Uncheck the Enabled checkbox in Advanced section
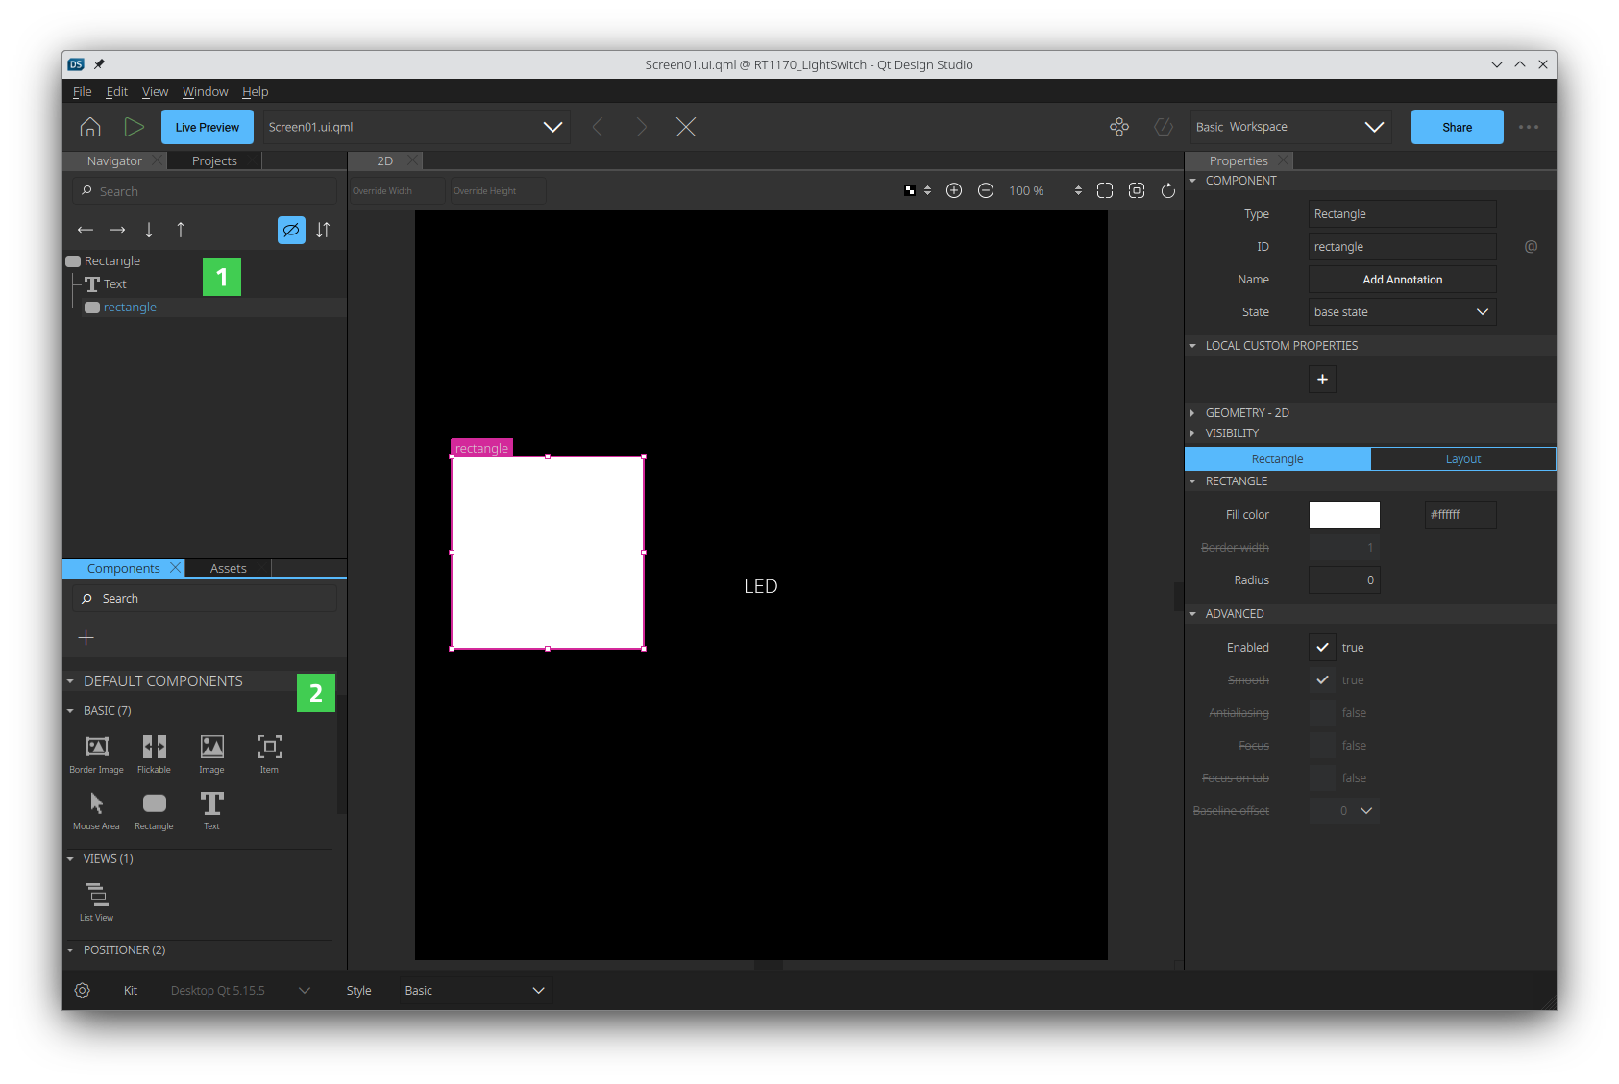The height and width of the screenshot is (1084, 1619). pyautogui.click(x=1322, y=647)
